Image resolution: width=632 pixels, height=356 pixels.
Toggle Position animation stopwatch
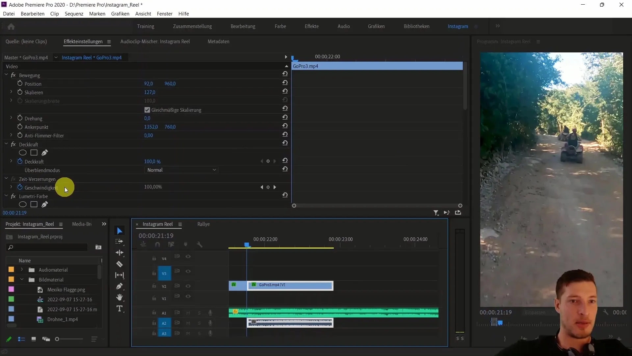coord(20,83)
